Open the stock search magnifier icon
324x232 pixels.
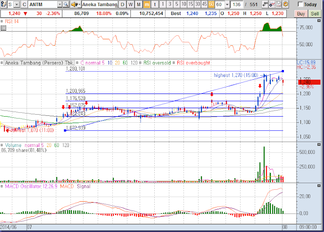click(66, 4)
